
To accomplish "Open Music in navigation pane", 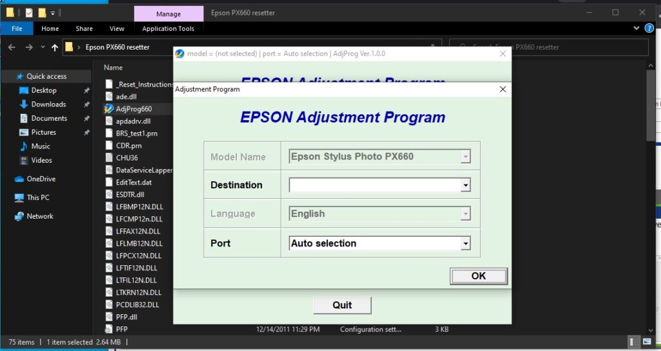I will pos(41,146).
